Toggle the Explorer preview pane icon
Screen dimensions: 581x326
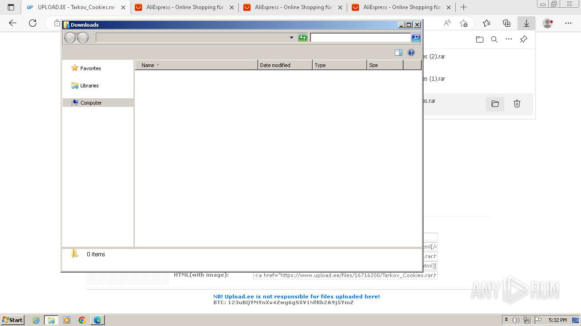399,53
